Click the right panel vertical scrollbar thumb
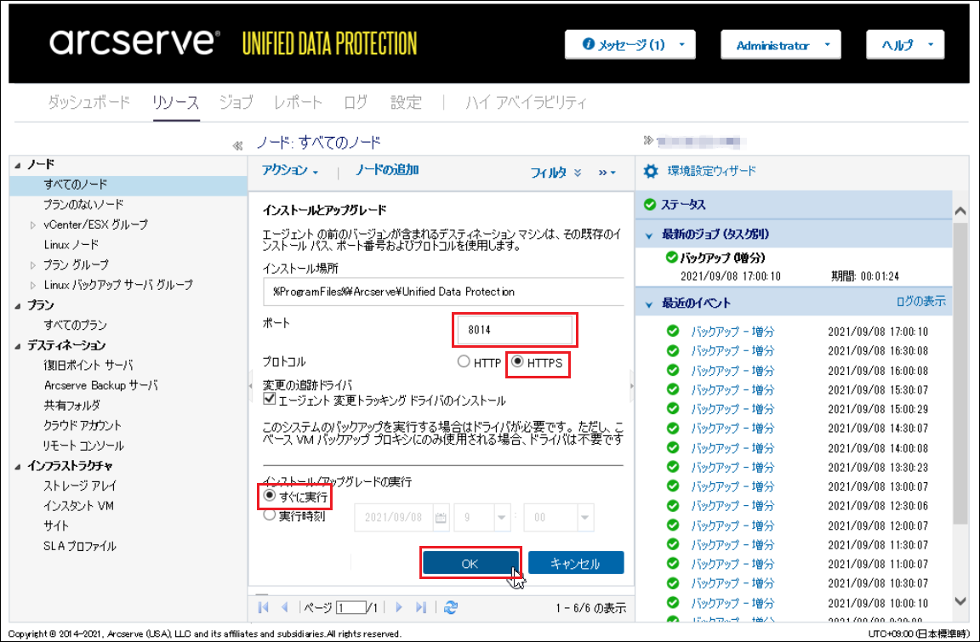Viewport: 980px width, 642px height. [960, 373]
